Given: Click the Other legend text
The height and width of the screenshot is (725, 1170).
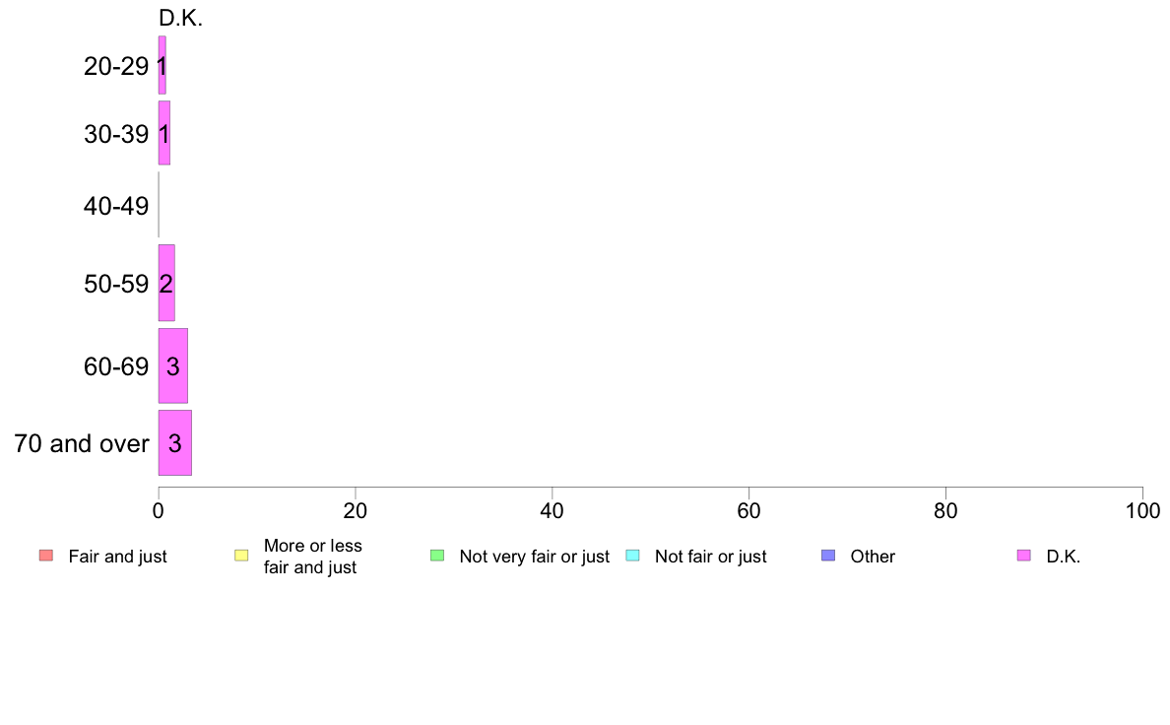Looking at the screenshot, I should (x=873, y=557).
